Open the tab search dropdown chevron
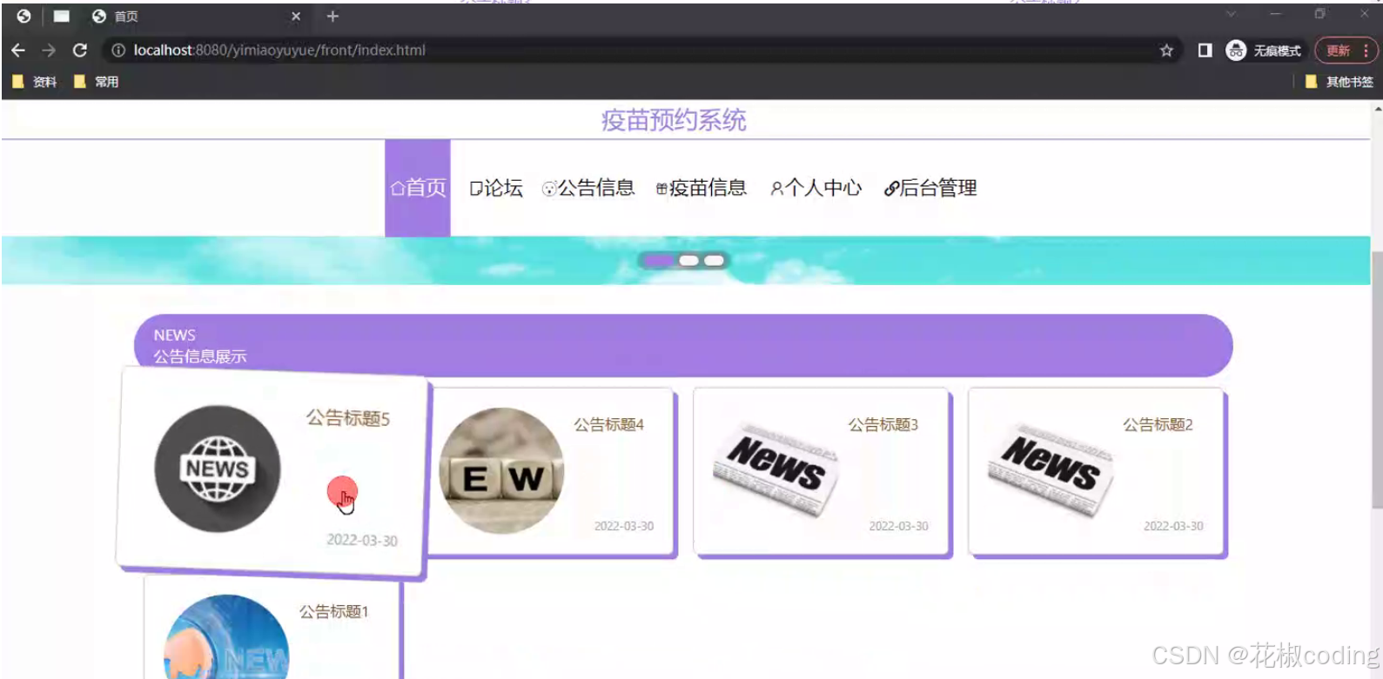The height and width of the screenshot is (679, 1383). click(x=1231, y=14)
